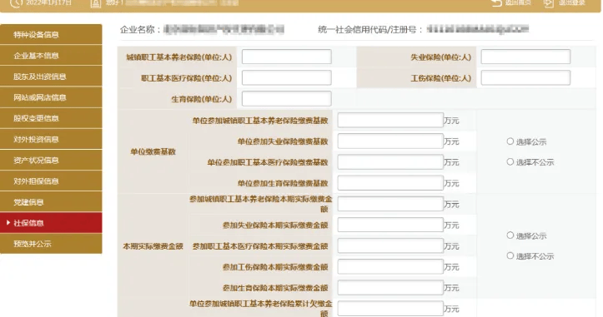Click the 参加工伤保险本期实际缴费金额 input box
This screenshot has width=603, height=317.
pyautogui.click(x=390, y=267)
